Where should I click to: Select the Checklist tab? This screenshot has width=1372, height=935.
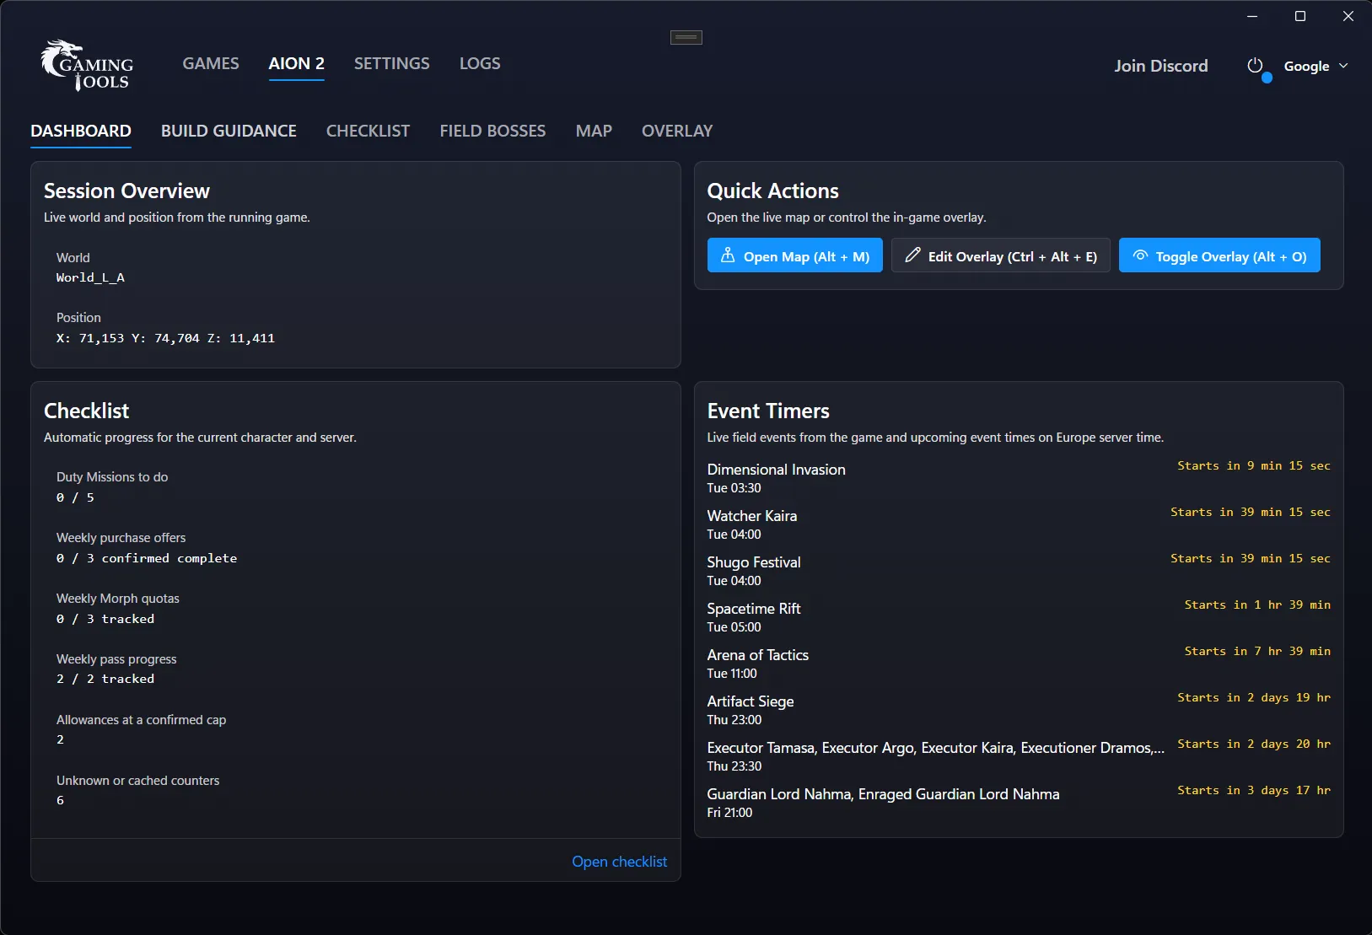[368, 131]
